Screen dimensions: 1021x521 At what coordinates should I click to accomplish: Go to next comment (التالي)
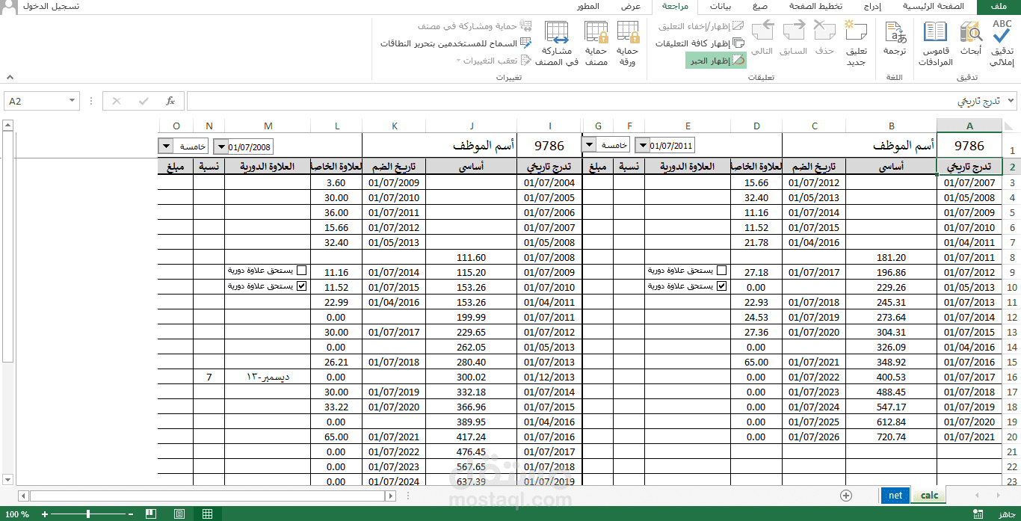[x=762, y=37]
